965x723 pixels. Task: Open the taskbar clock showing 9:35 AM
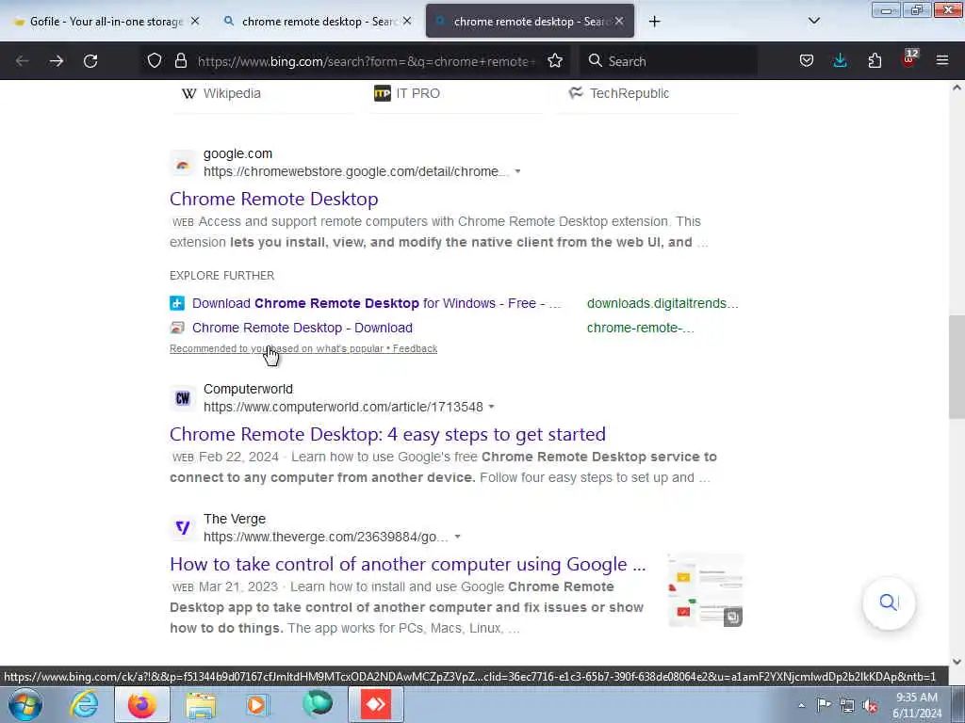point(917,705)
